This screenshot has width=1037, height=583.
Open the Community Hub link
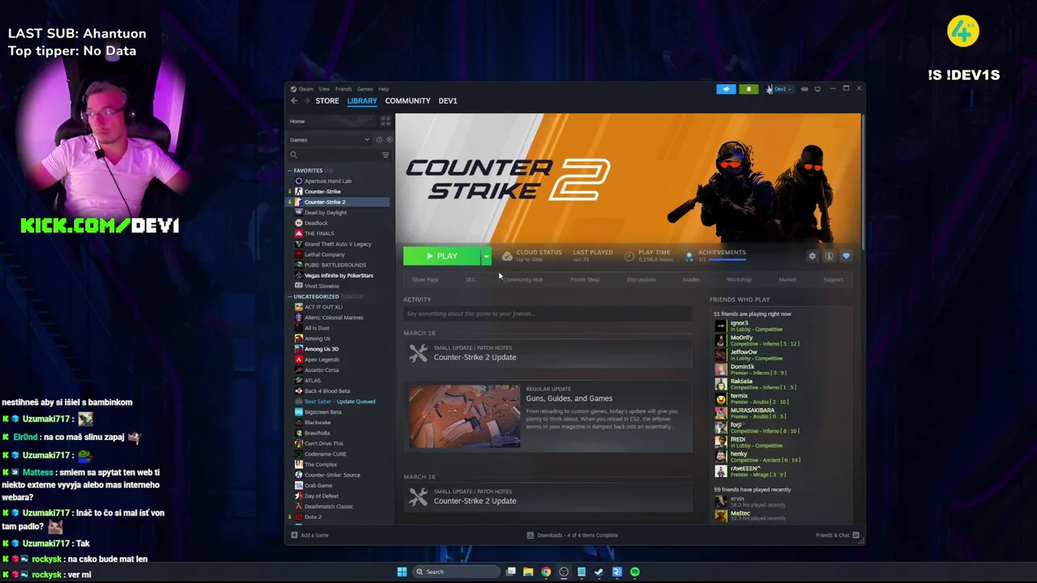[523, 279]
